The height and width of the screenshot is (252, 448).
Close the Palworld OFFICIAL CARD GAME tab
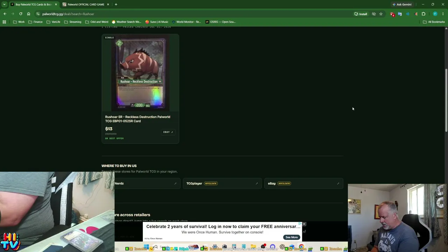[x=108, y=5]
